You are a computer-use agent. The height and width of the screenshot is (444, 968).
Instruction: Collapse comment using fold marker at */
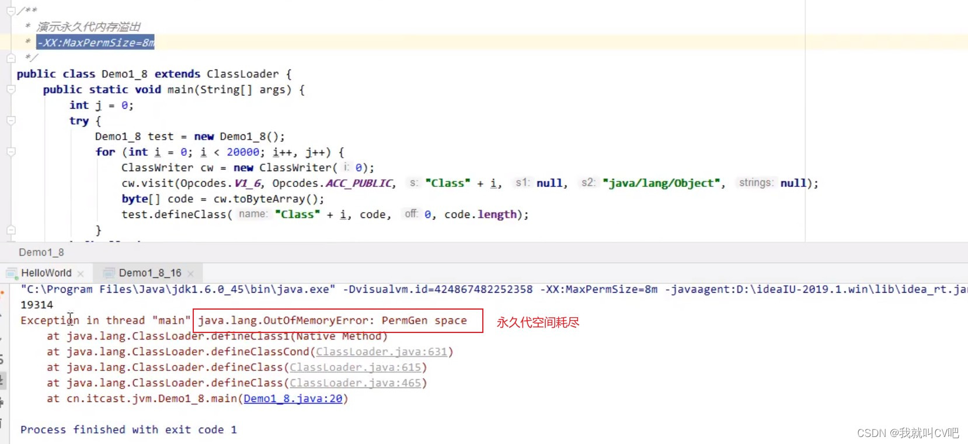point(11,58)
